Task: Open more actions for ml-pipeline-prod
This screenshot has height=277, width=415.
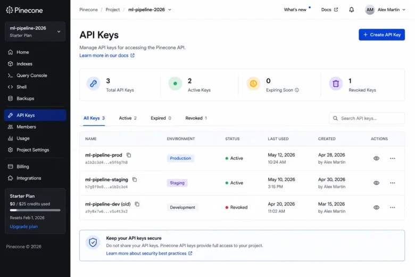Action: pyautogui.click(x=392, y=159)
